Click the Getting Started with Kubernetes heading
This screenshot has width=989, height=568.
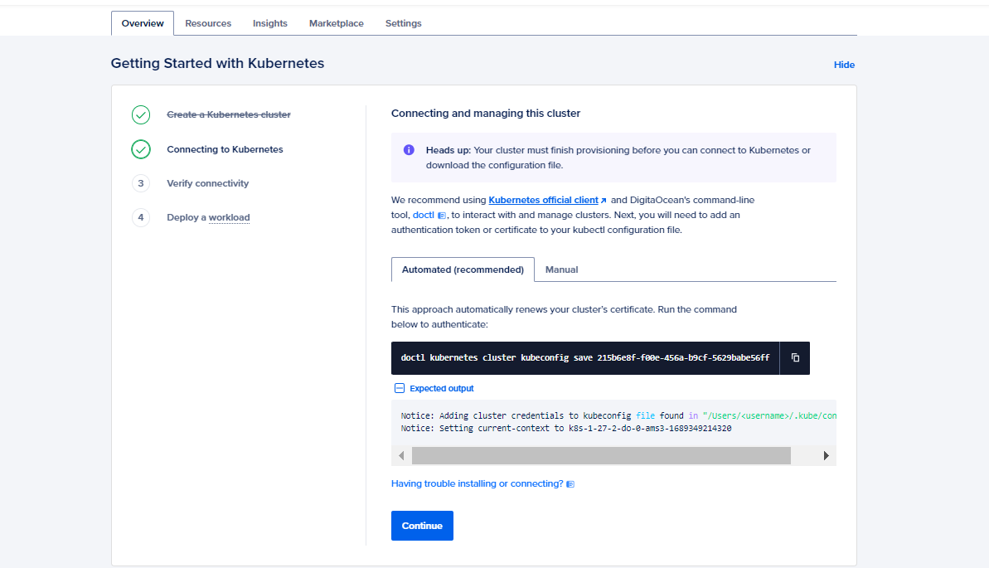click(x=217, y=63)
